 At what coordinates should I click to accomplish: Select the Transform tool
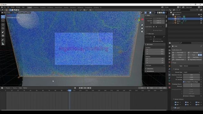point(3,36)
